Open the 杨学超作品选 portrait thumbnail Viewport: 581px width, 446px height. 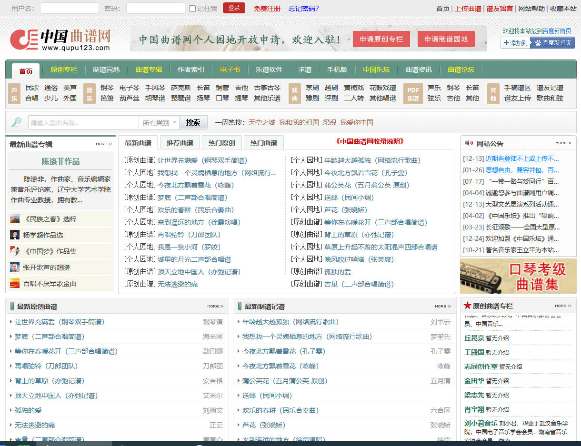[x=15, y=235]
